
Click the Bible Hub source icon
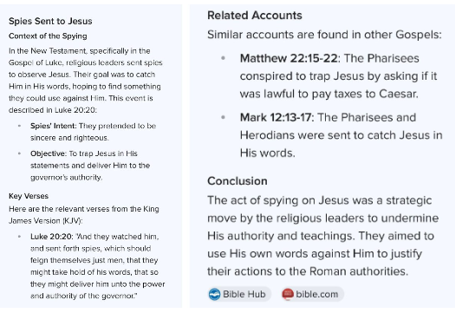[214, 294]
